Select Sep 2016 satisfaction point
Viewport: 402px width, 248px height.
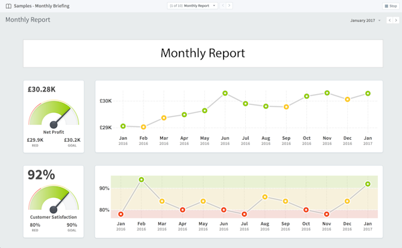coord(285,201)
